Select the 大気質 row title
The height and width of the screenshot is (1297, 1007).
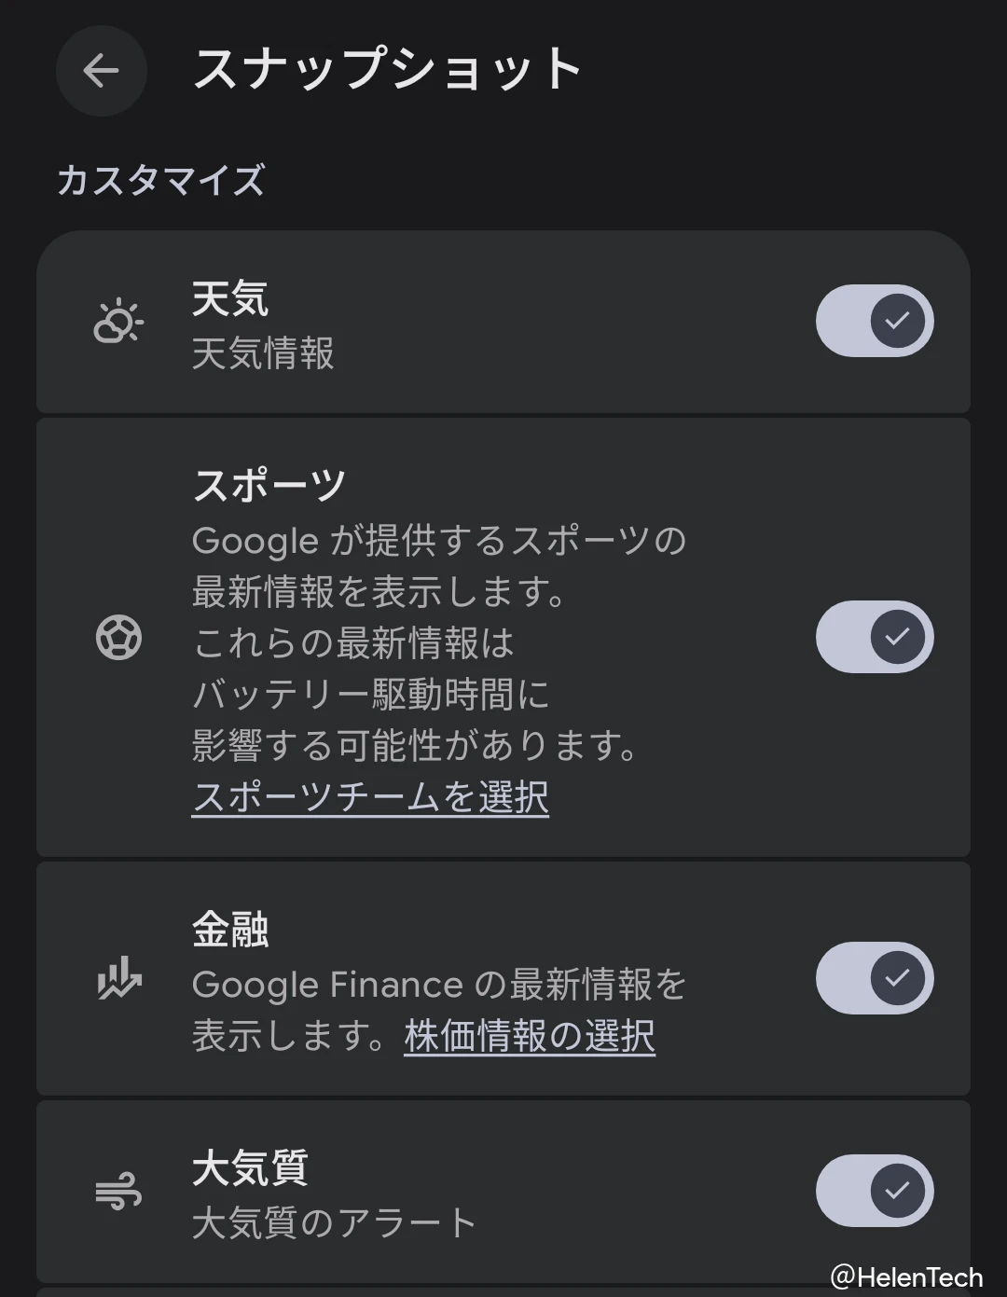[250, 1168]
